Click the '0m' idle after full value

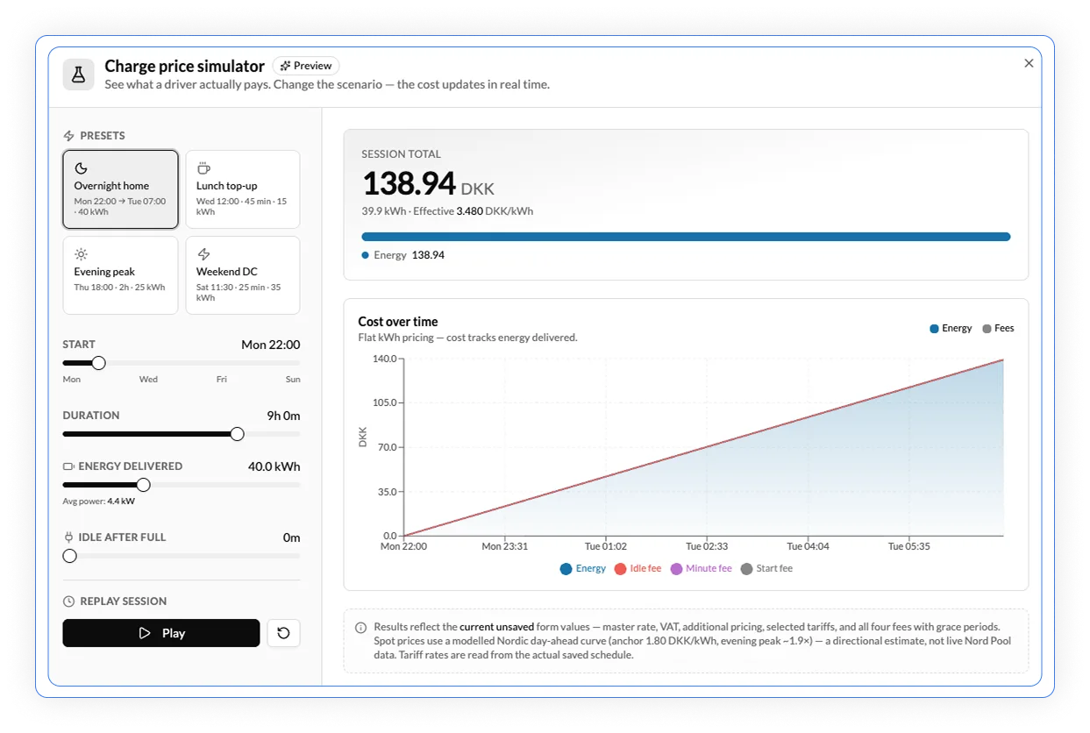[x=291, y=538]
